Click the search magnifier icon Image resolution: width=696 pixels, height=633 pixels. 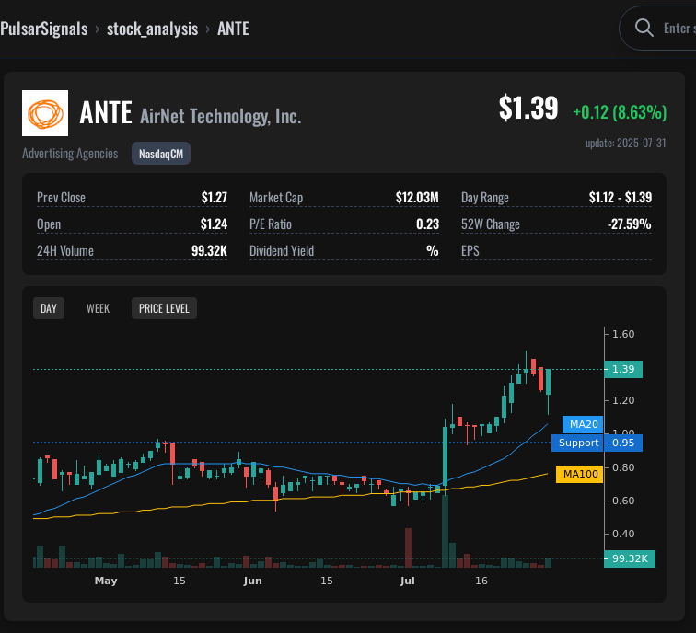coord(644,28)
